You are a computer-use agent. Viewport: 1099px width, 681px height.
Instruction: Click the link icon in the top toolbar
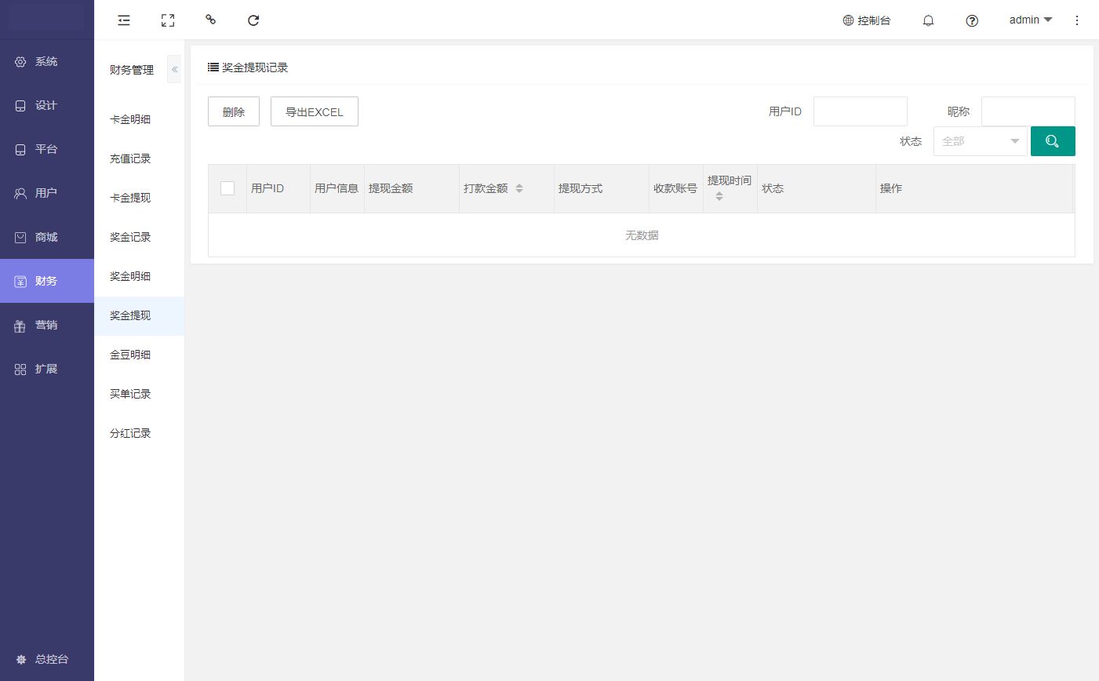click(x=210, y=20)
